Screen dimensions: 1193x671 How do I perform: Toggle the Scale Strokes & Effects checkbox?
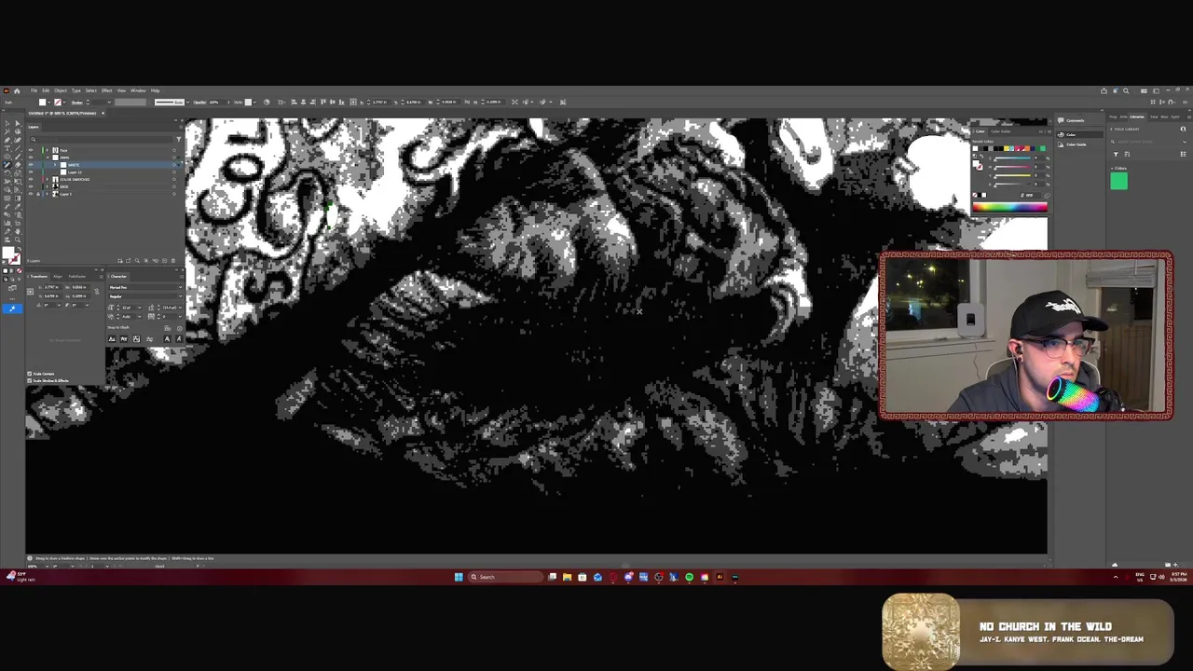click(x=29, y=380)
